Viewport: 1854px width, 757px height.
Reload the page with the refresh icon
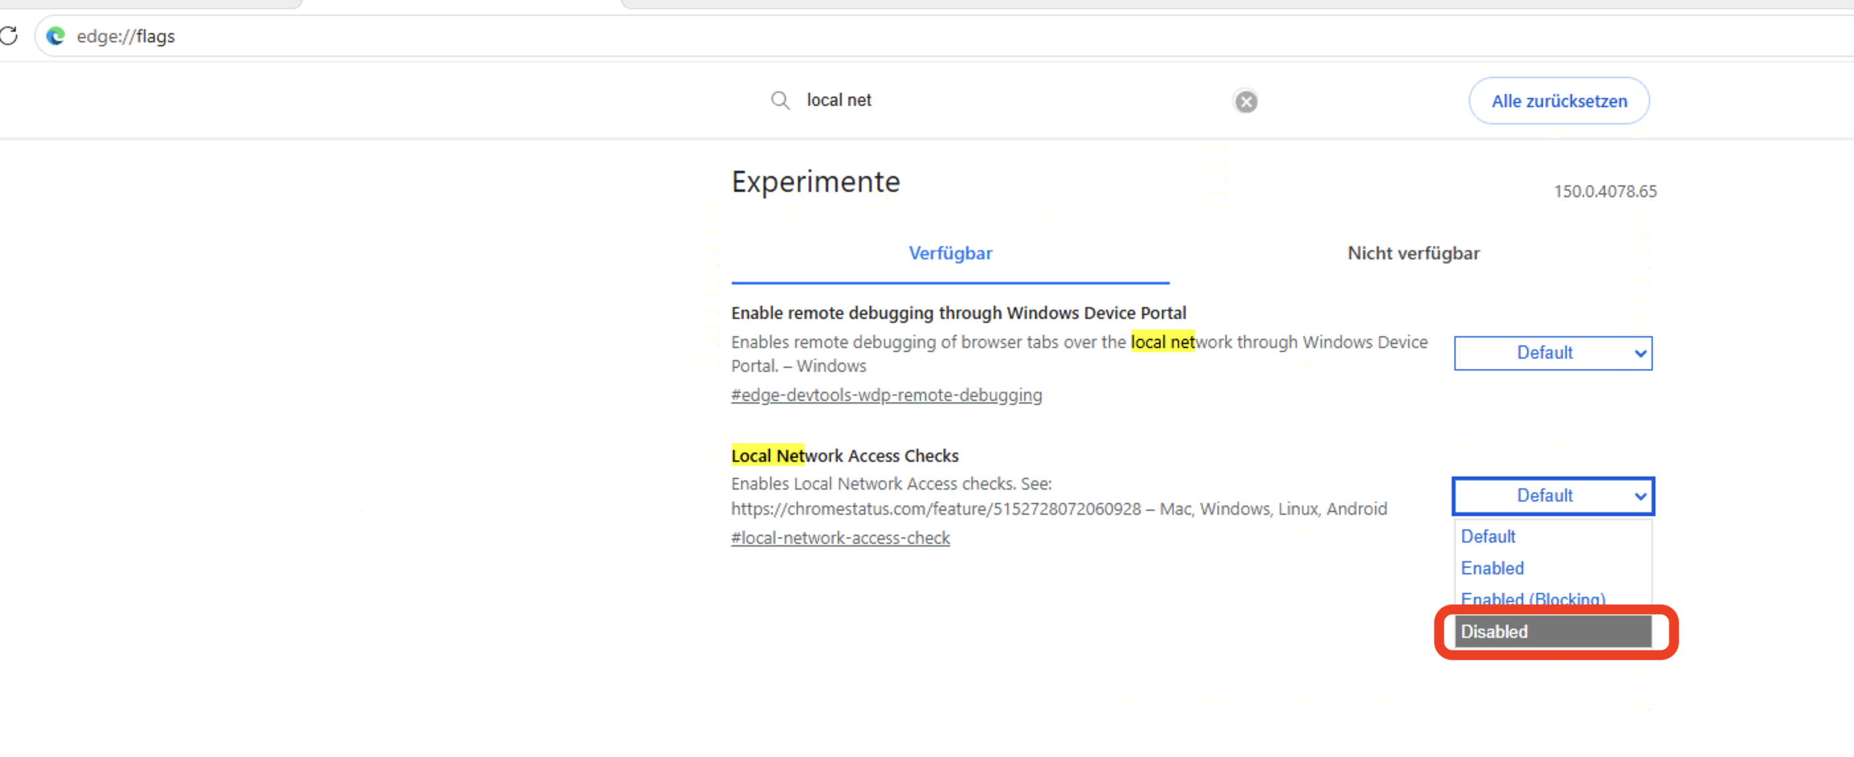(9, 35)
